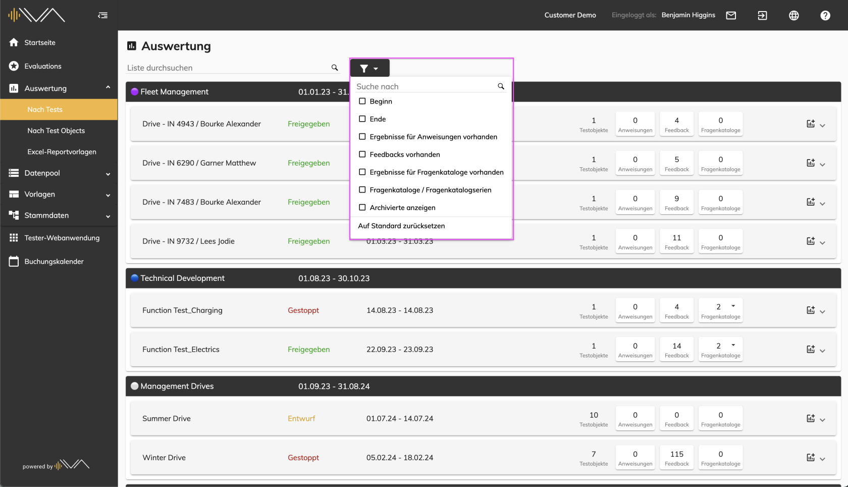Expand row Drive IN 4943 chevron
This screenshot has width=848, height=487.
822,125
